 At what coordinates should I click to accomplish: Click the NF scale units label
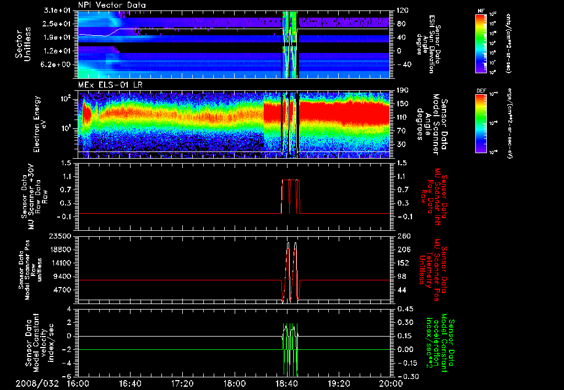click(508, 44)
